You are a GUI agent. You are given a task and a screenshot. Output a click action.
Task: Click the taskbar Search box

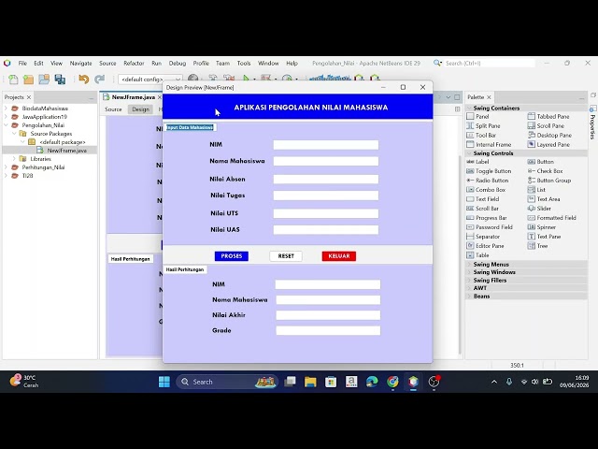point(227,382)
